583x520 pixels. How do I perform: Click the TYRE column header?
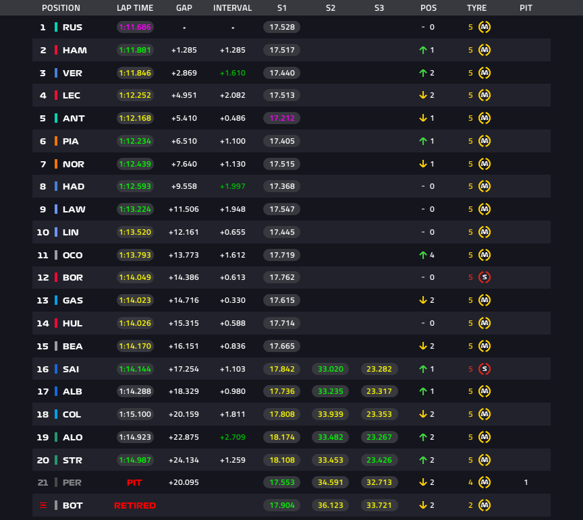coord(476,8)
